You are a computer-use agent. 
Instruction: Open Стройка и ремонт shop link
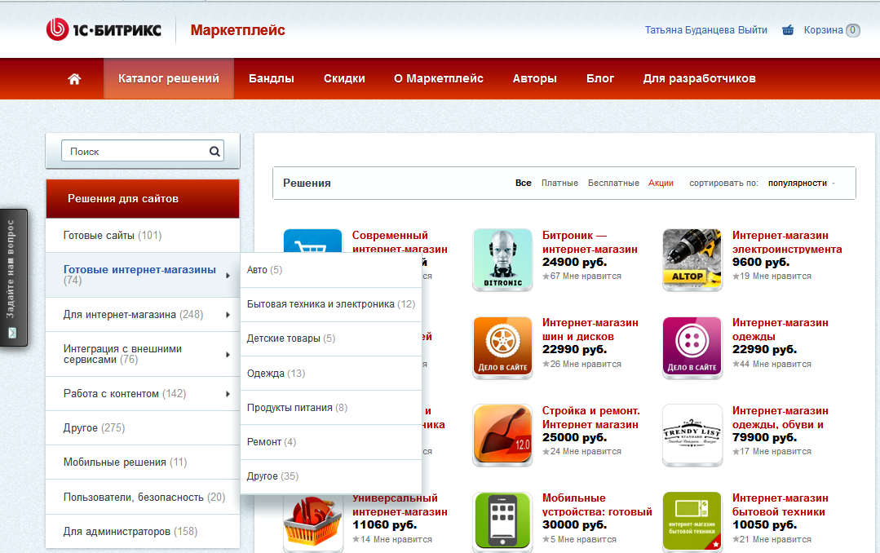coord(590,418)
